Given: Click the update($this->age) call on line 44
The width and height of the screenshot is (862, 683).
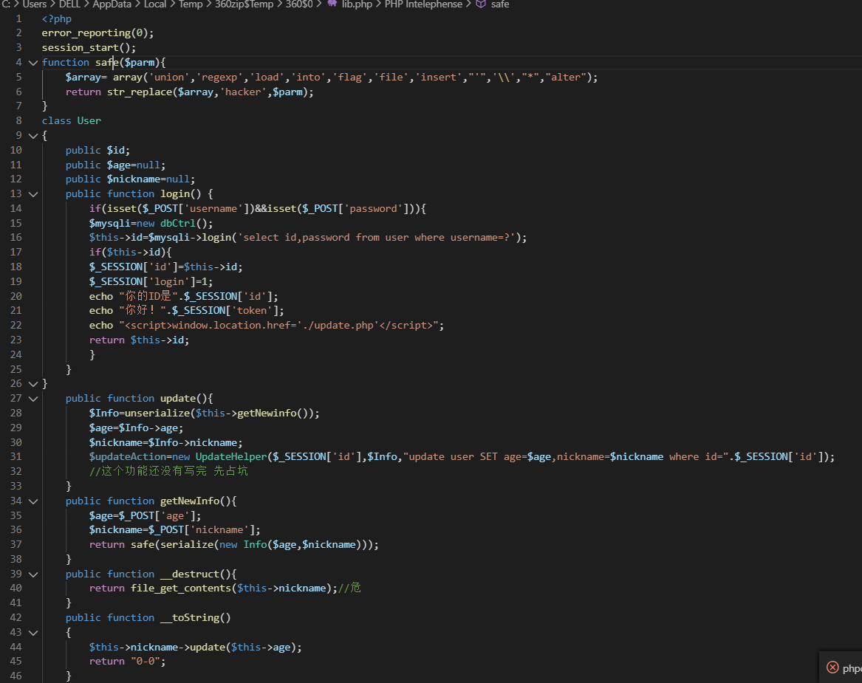Looking at the screenshot, I should coord(245,648).
